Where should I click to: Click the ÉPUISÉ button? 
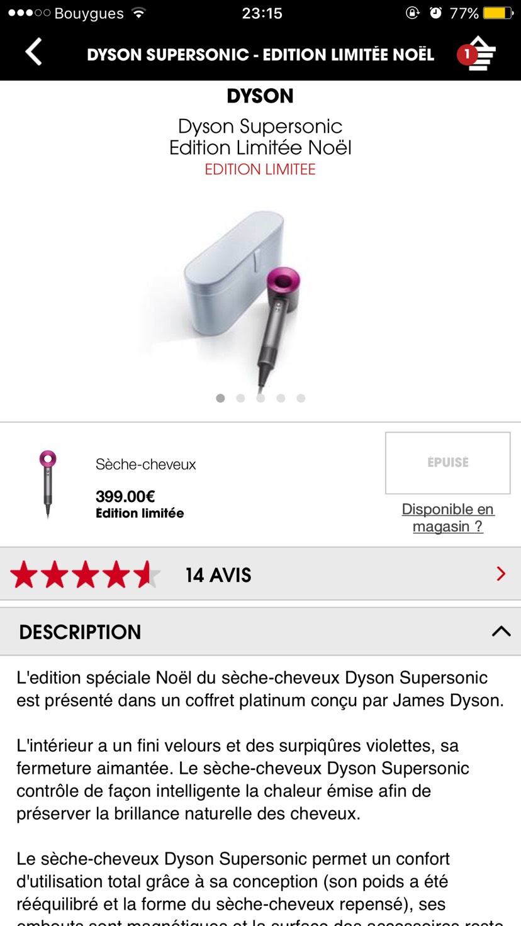pyautogui.click(x=448, y=463)
